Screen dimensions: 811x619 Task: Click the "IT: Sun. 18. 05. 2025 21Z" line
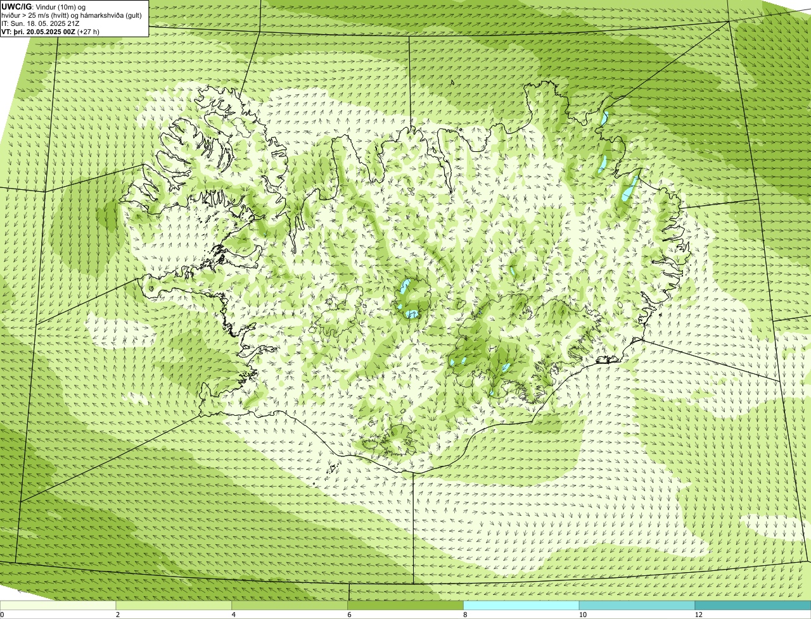(40, 23)
